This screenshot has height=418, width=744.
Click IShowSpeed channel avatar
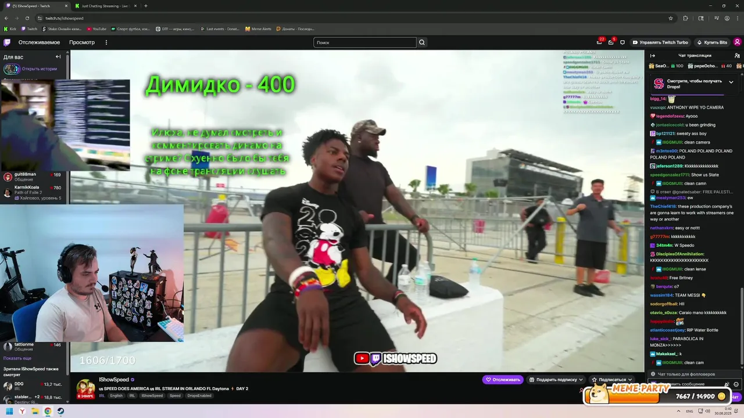point(85,388)
